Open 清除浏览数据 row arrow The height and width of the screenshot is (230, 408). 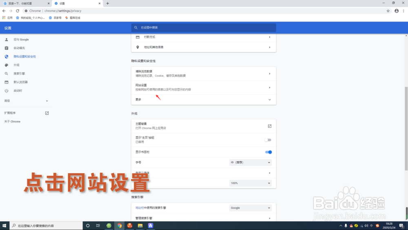pos(270,74)
